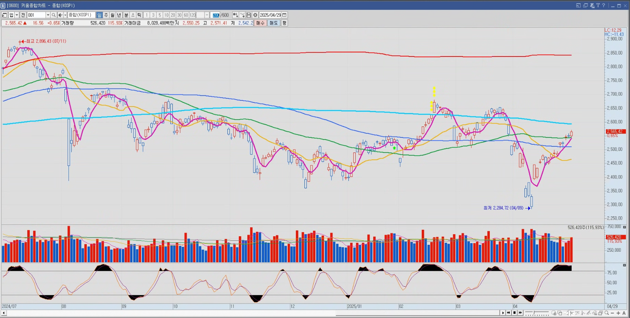Click the 200 candle count field
The height and width of the screenshot is (318, 630).
pyautogui.click(x=216, y=15)
